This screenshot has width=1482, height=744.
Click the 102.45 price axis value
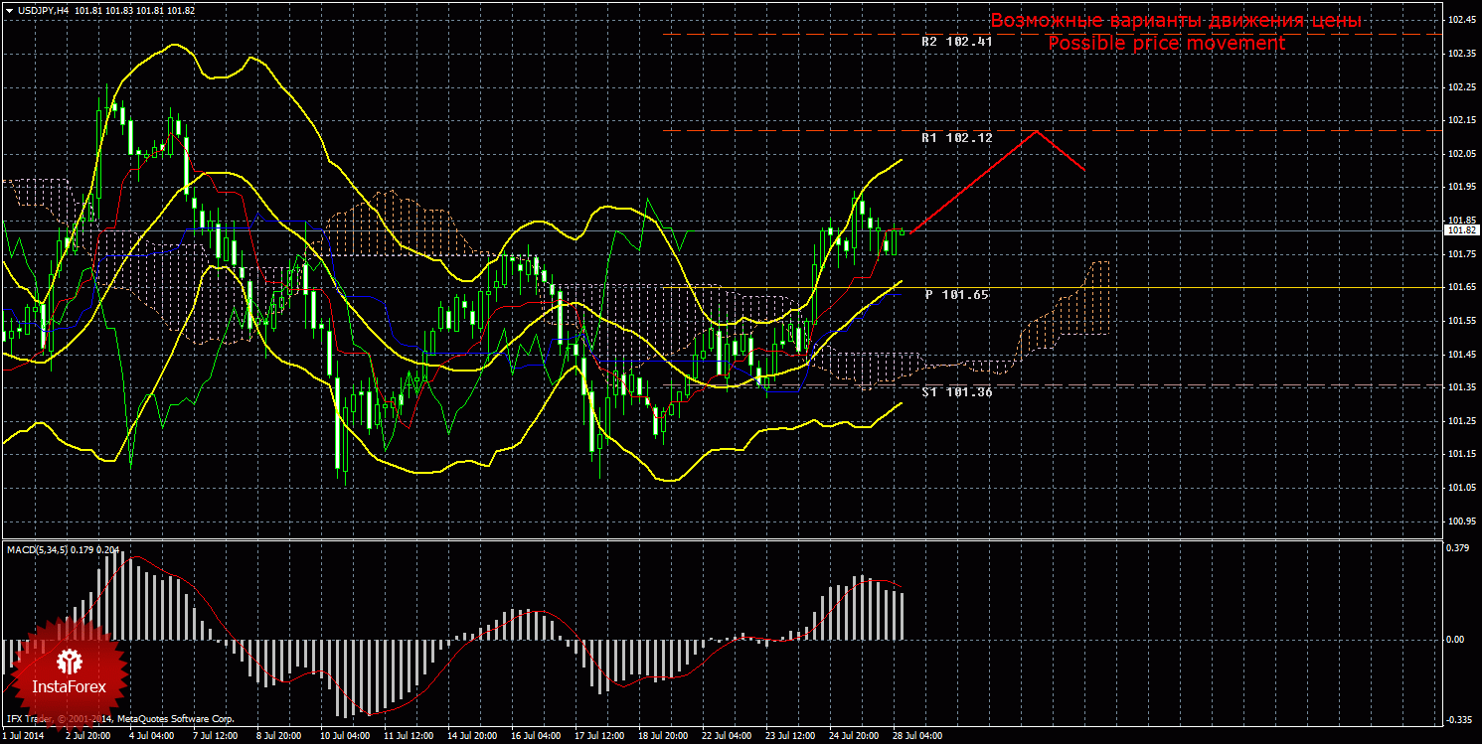pos(1461,20)
